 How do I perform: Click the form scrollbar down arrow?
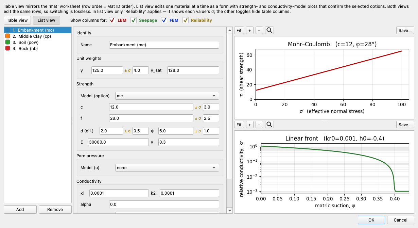(x=229, y=211)
